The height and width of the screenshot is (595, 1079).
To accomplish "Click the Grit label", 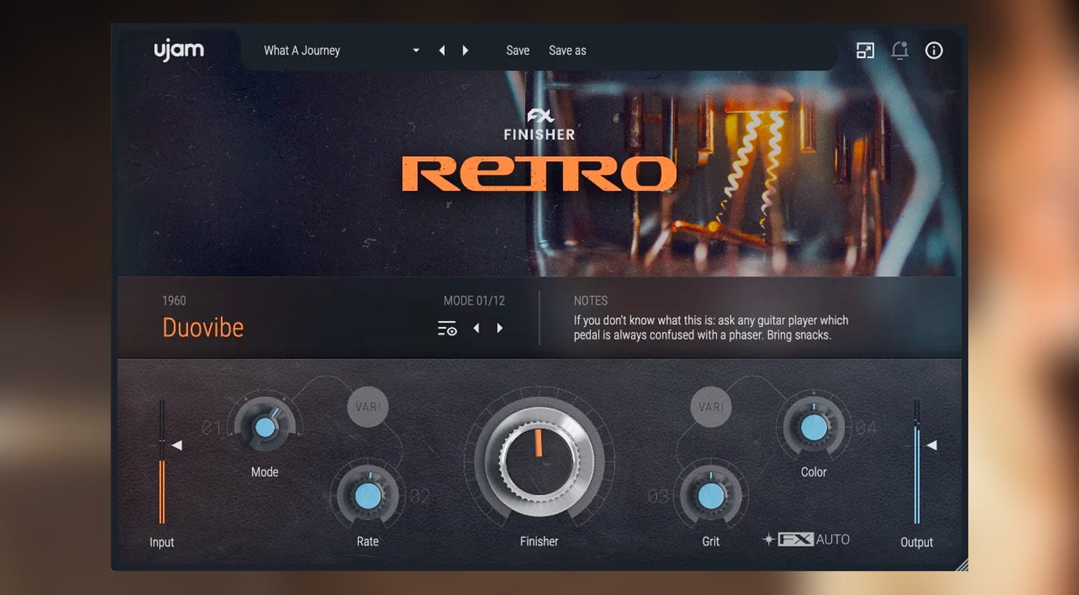I will pos(711,541).
